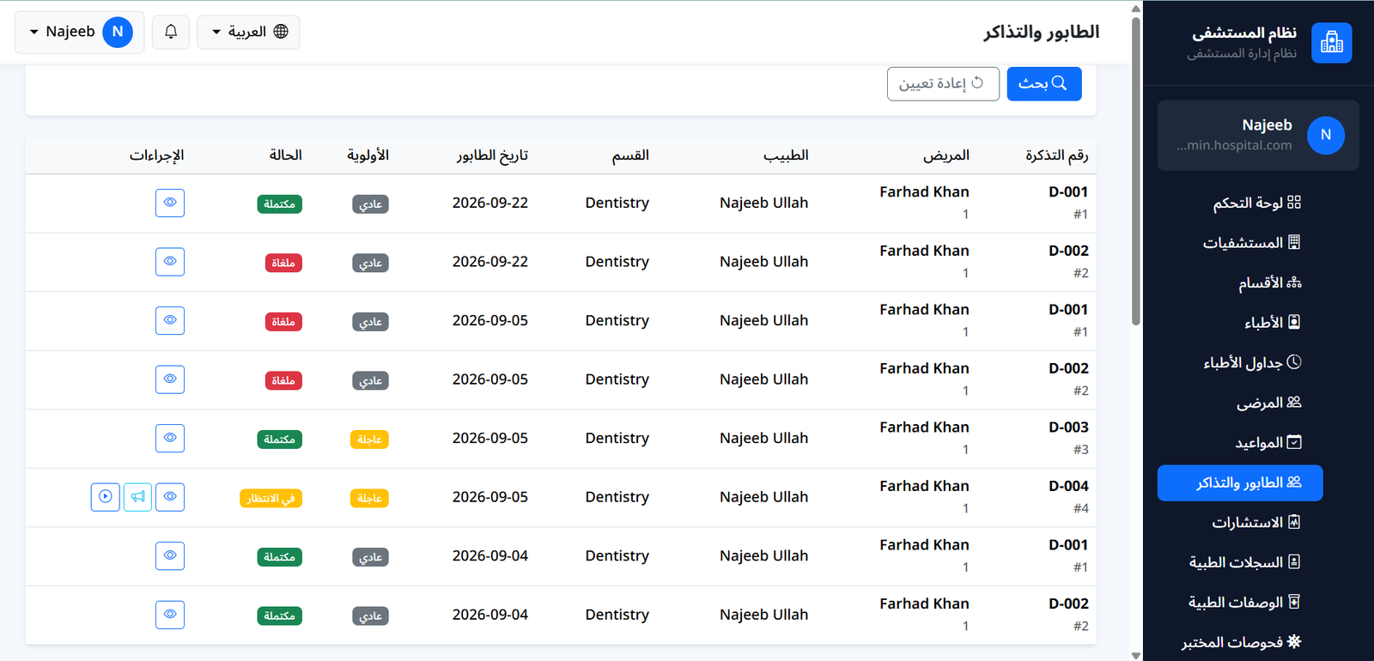The image size is (1374, 661).
Task: Select الطابور والتذاكر sidebar item
Action: pyautogui.click(x=1240, y=483)
